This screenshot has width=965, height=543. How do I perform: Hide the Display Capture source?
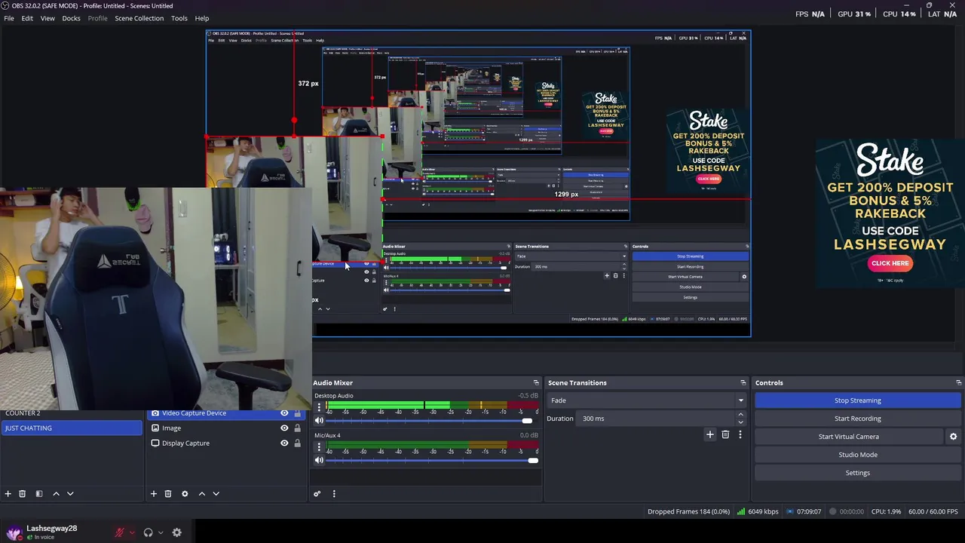pos(284,443)
